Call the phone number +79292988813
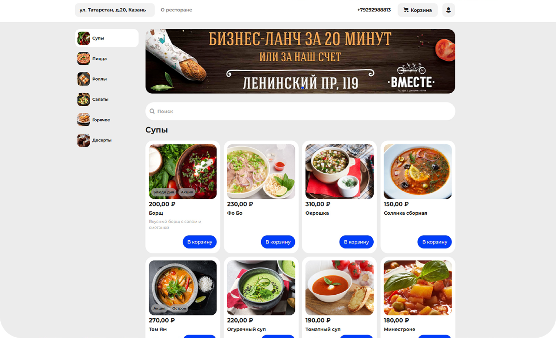Viewport: 556px width, 338px height. coord(374,10)
